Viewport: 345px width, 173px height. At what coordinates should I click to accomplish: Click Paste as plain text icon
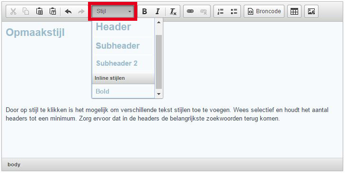[53, 11]
